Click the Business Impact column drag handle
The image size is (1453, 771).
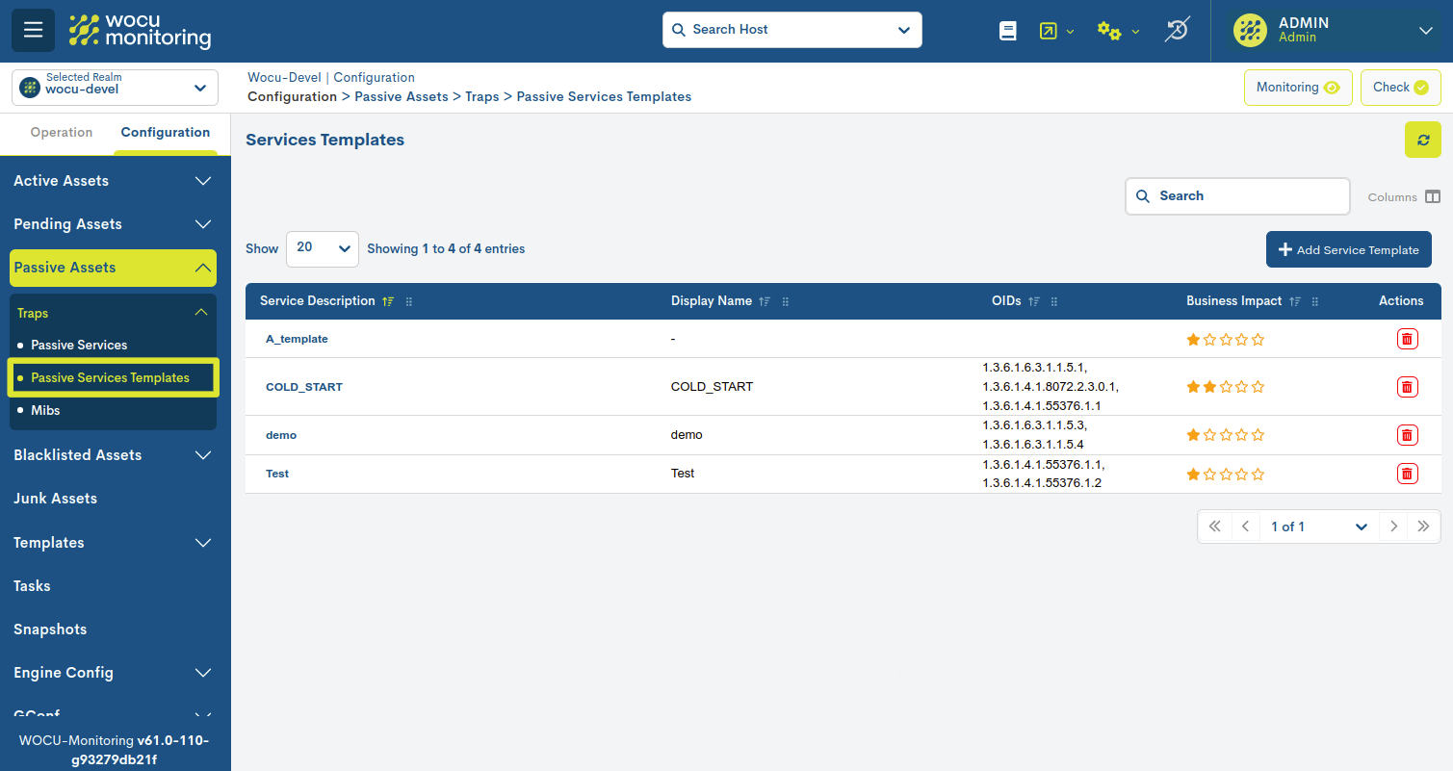pos(1315,301)
